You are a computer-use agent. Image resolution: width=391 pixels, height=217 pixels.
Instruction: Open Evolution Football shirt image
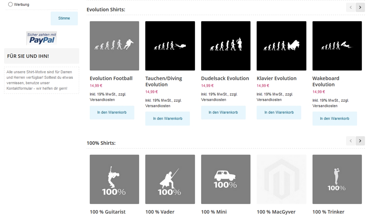click(114, 46)
